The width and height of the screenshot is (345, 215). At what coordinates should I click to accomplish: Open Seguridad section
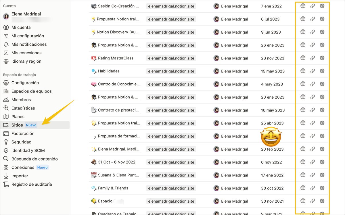(21, 142)
